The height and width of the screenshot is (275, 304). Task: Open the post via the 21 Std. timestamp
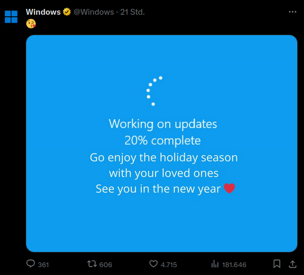click(132, 12)
